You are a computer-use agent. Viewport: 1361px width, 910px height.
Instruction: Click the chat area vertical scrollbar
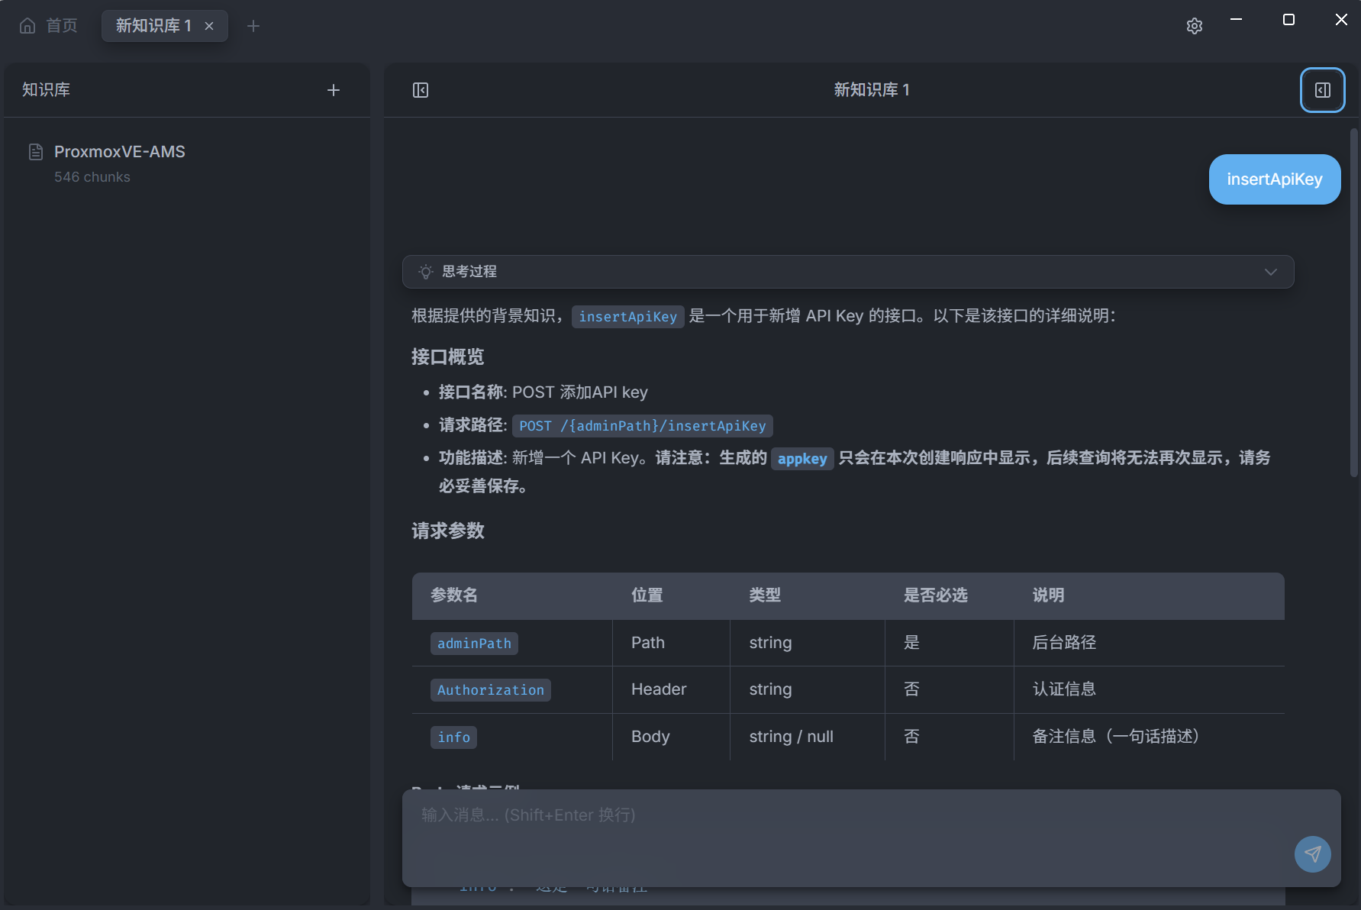tap(1354, 305)
